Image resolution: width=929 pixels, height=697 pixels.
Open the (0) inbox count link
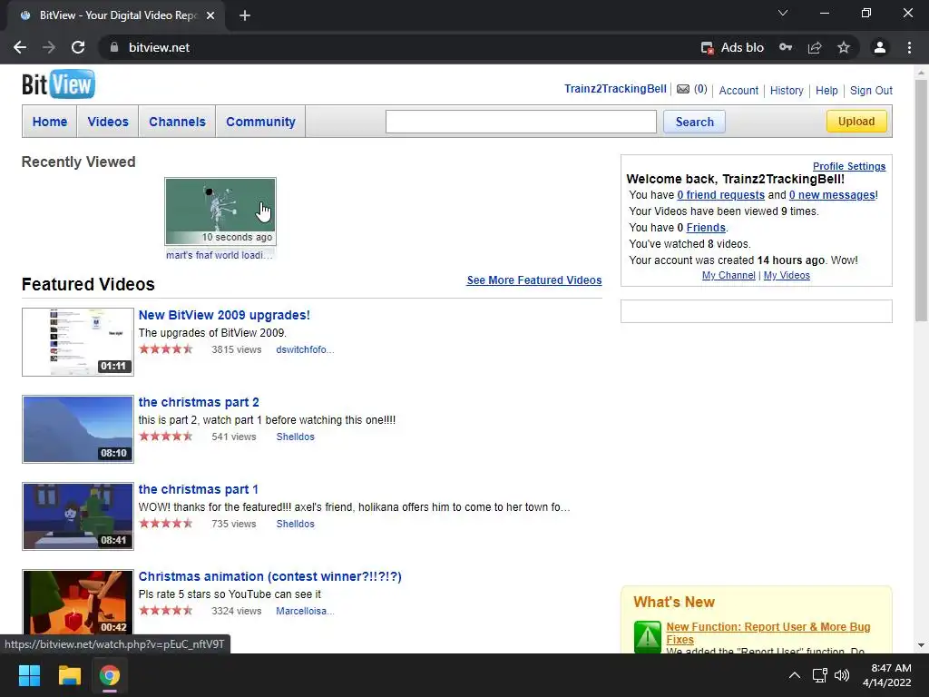click(700, 89)
